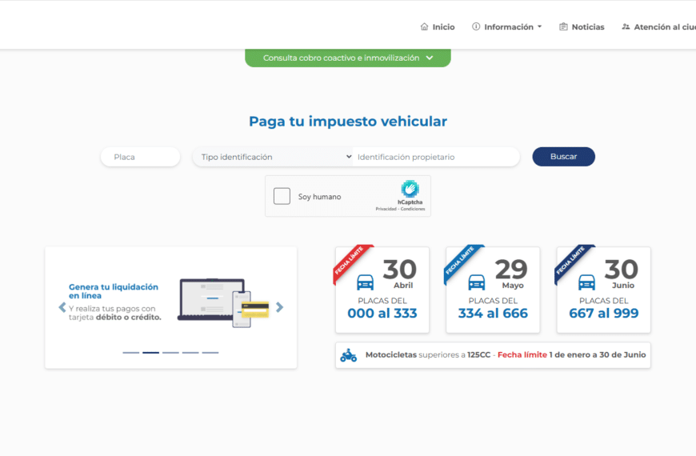696x456 pixels.
Task: Click Paga tu impuesto vehicular heading
Action: tap(348, 122)
